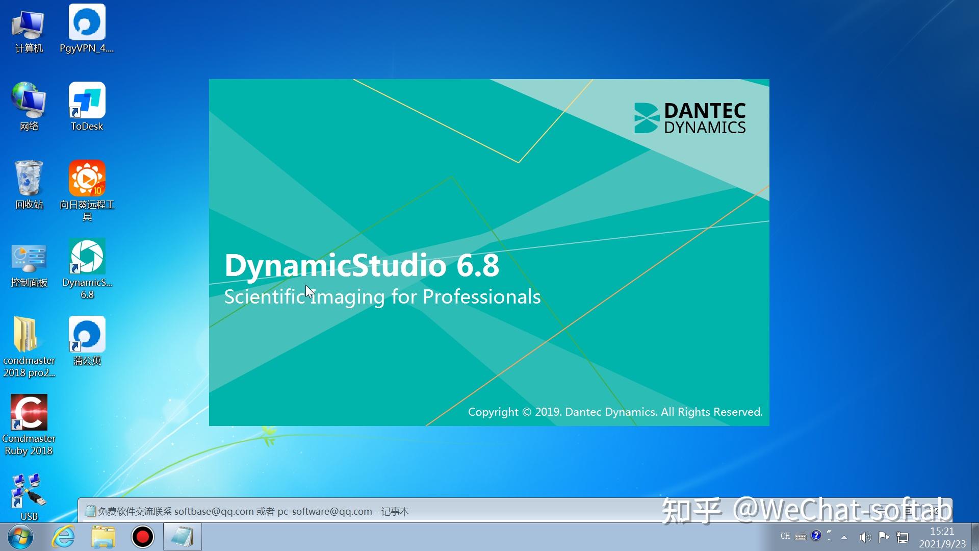
Task: Open the CH language input menu
Action: (x=785, y=537)
